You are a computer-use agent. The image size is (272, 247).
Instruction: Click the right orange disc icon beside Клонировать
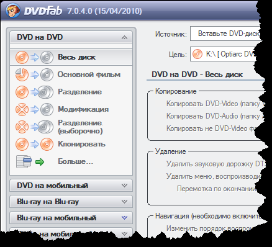click(x=47, y=144)
